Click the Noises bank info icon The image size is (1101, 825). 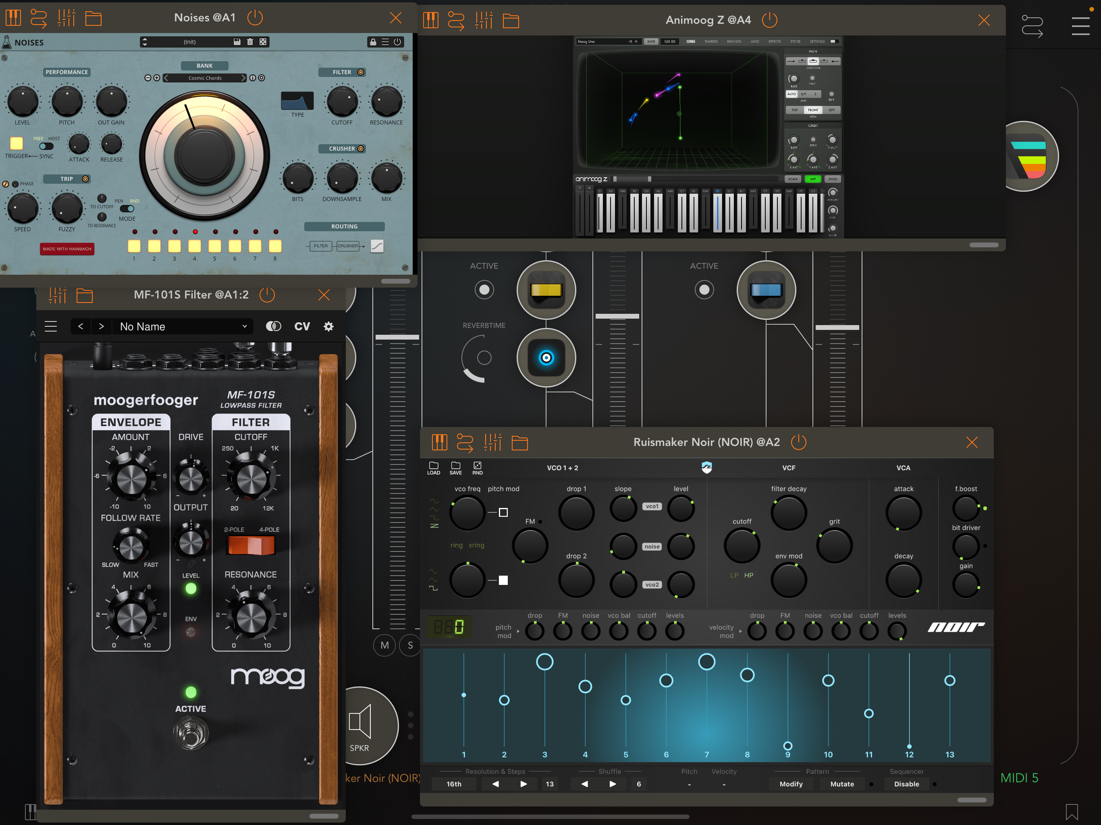[x=252, y=78]
